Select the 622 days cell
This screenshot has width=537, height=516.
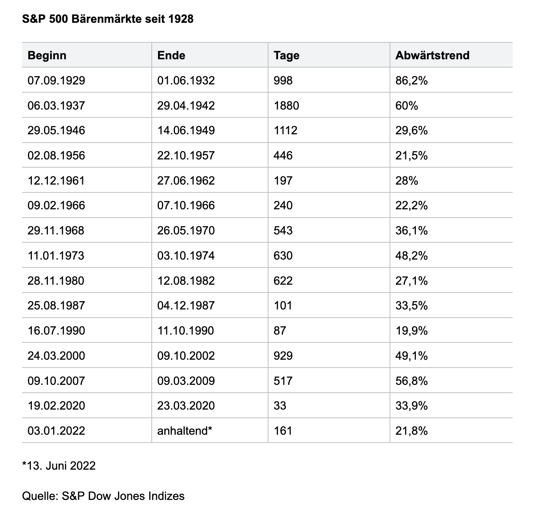click(x=283, y=280)
